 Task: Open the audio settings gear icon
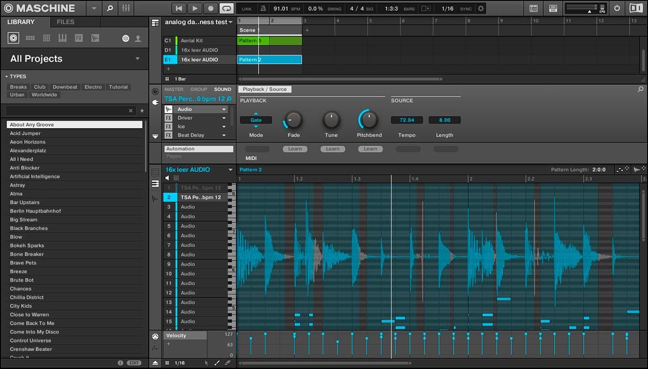point(481,8)
